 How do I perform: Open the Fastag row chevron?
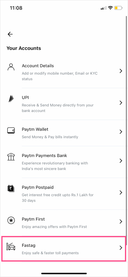pos(121,248)
